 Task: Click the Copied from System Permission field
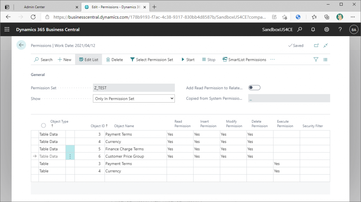(x=289, y=98)
